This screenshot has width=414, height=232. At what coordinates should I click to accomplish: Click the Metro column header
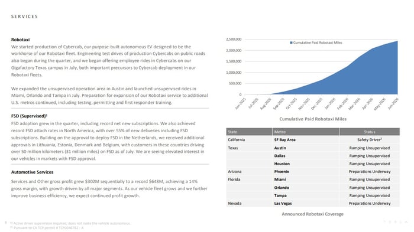(x=306, y=132)
